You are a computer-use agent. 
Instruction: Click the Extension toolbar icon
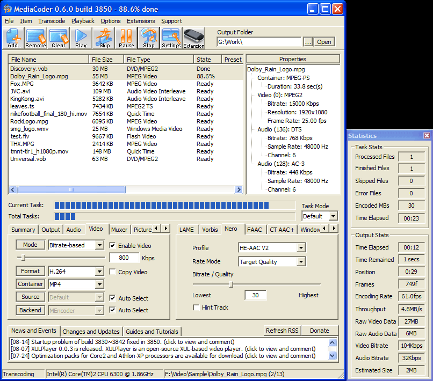194,38
